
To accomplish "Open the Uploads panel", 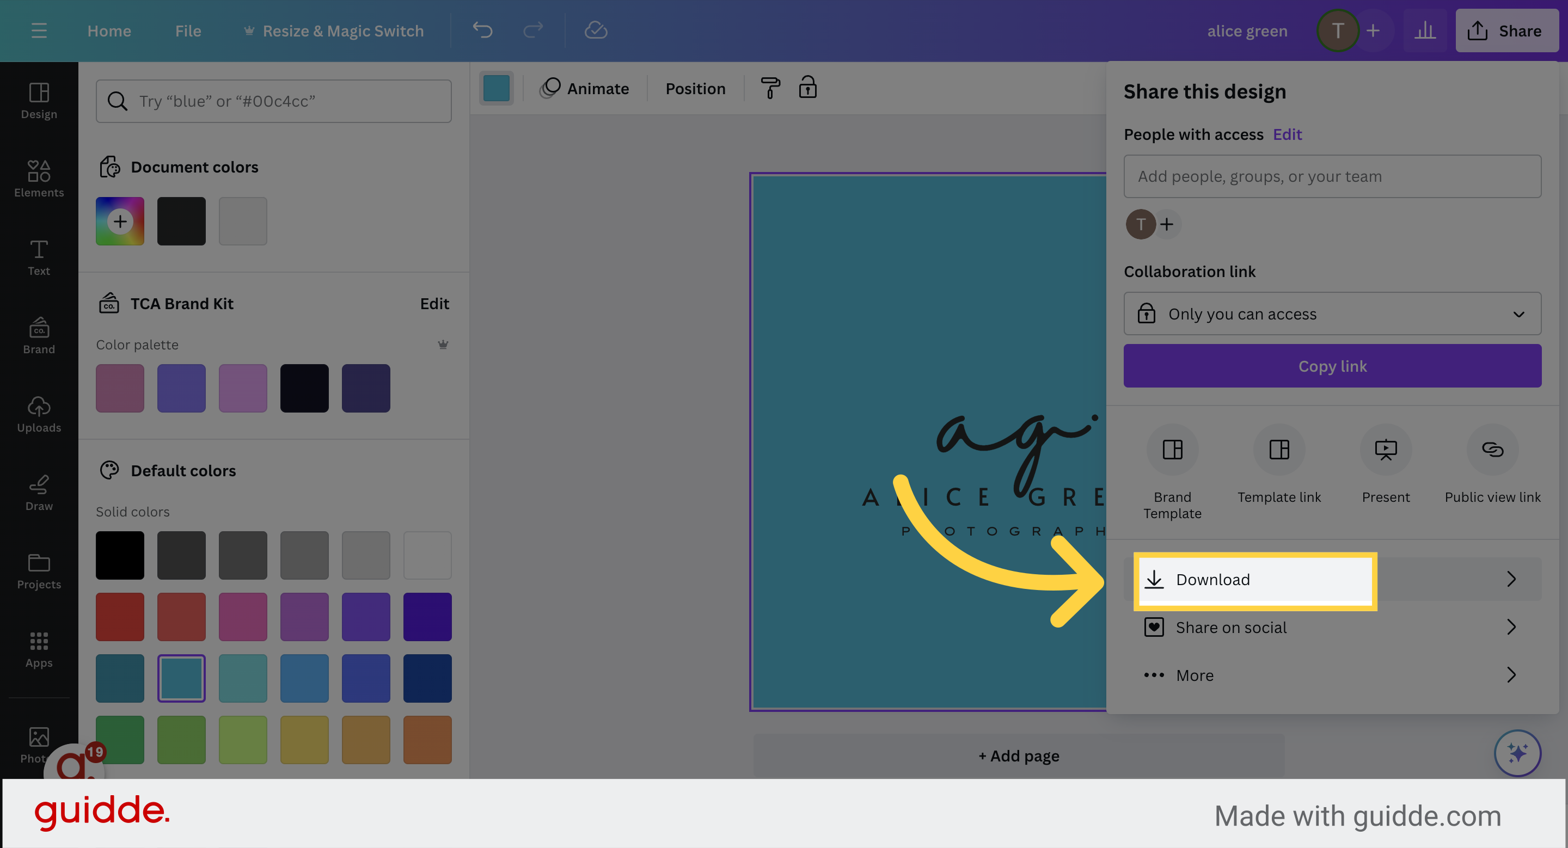I will pyautogui.click(x=38, y=415).
